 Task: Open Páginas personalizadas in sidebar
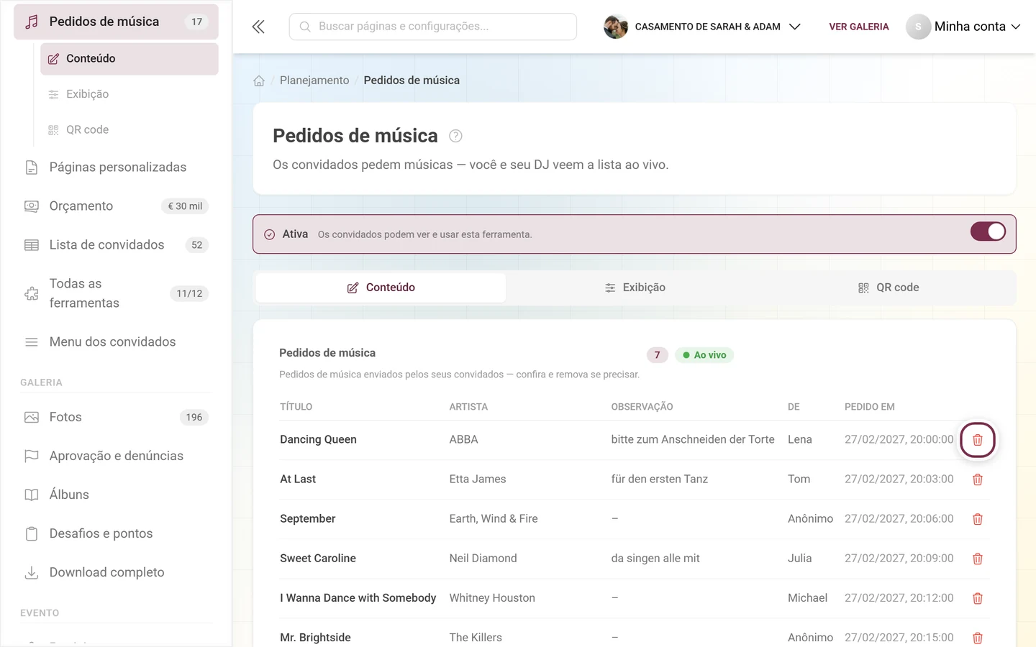coord(116,168)
